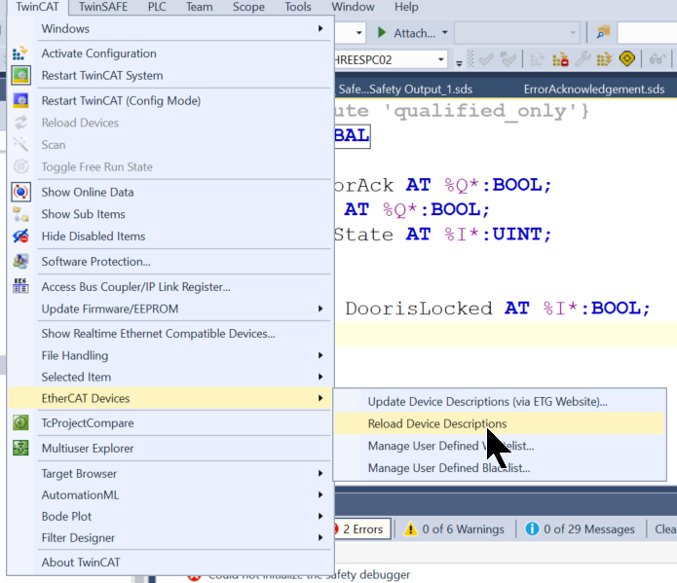Click the Multiuser Explorer icon
Viewport: 677px width, 583px height.
pos(20,448)
